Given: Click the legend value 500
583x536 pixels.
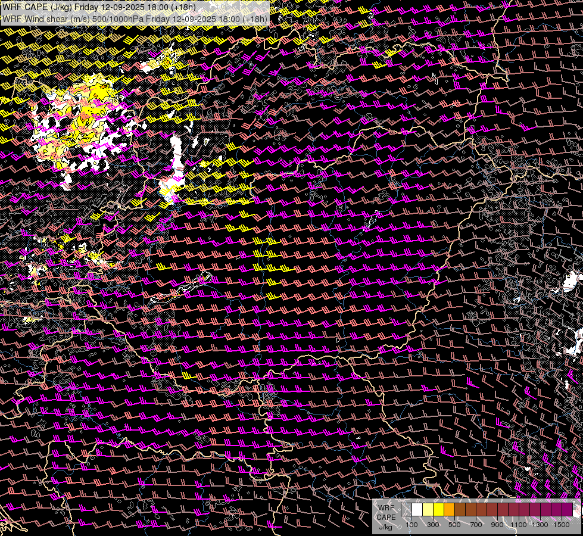Looking at the screenshot, I should [454, 525].
